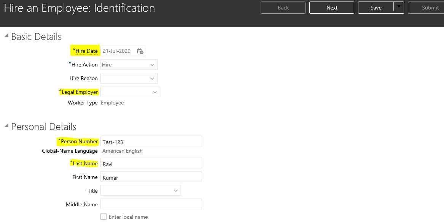Click the Hire Date input showing 21-Jul-2020
The image size is (444, 223).
118,51
